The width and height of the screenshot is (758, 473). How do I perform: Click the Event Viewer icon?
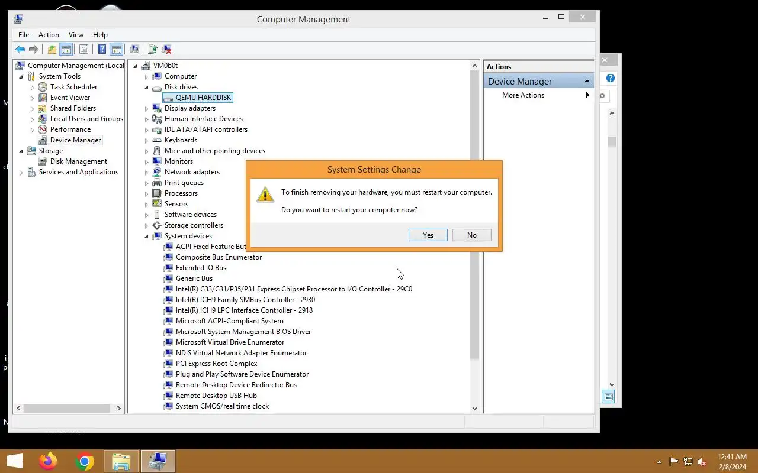[43, 98]
